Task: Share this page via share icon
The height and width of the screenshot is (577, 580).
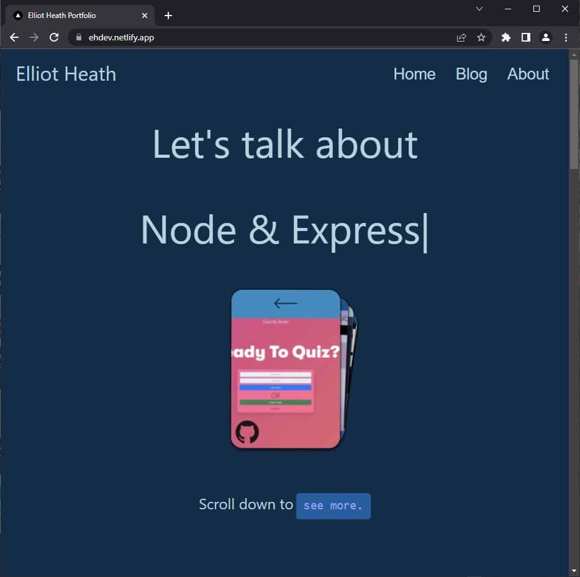Action: (x=461, y=37)
